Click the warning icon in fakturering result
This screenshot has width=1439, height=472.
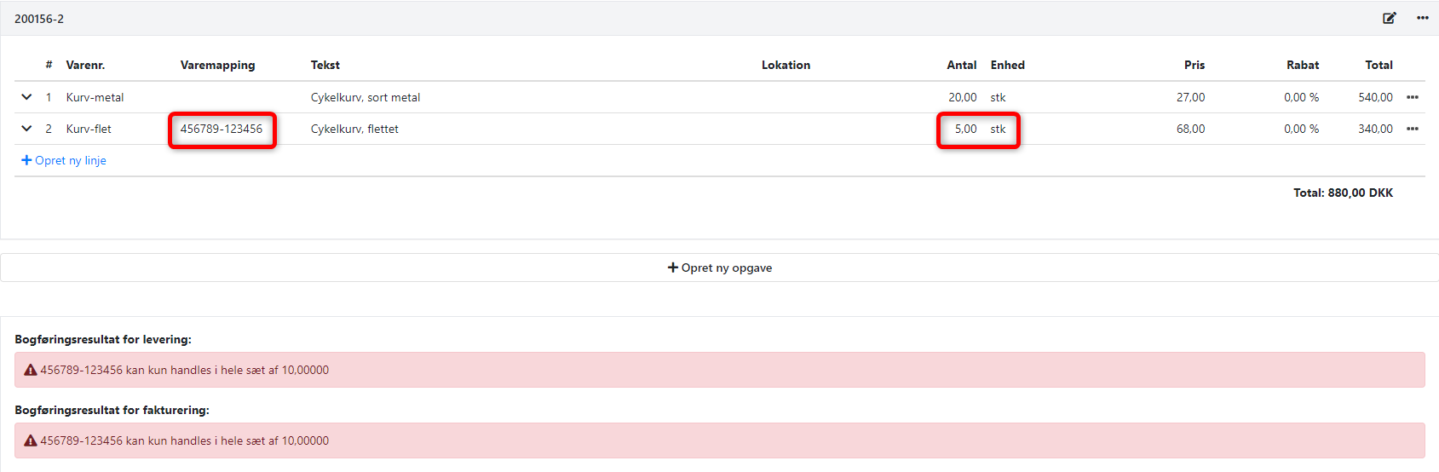pos(31,440)
